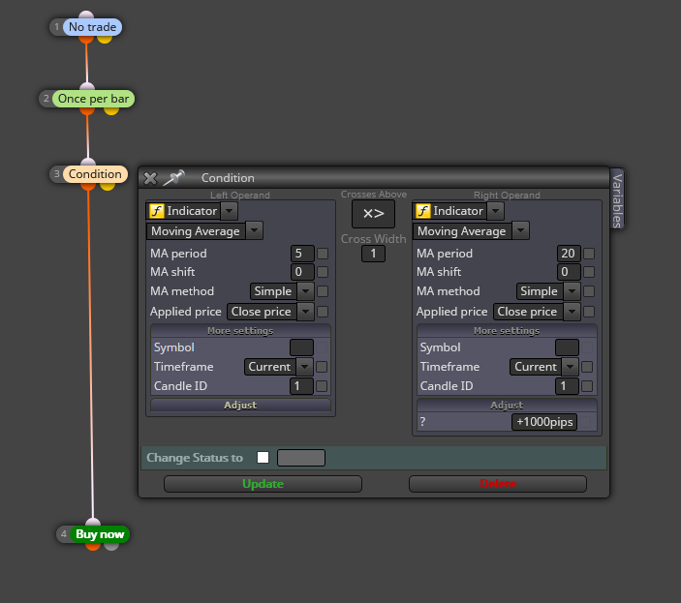
Task: Click the input connector atop No trade
Action: pyautogui.click(x=86, y=15)
